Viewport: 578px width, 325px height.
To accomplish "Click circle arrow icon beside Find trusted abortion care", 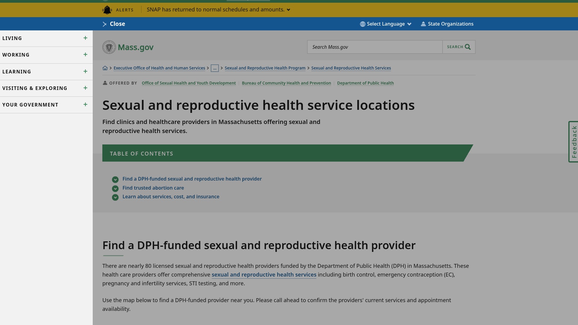I will tap(115, 189).
